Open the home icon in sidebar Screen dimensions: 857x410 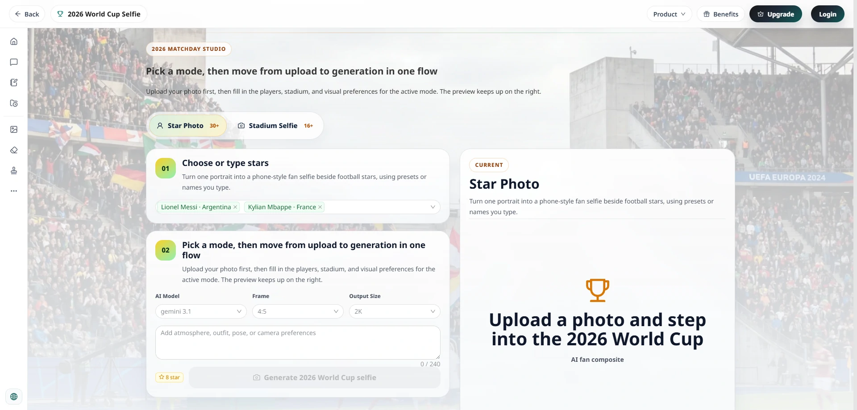pyautogui.click(x=14, y=41)
